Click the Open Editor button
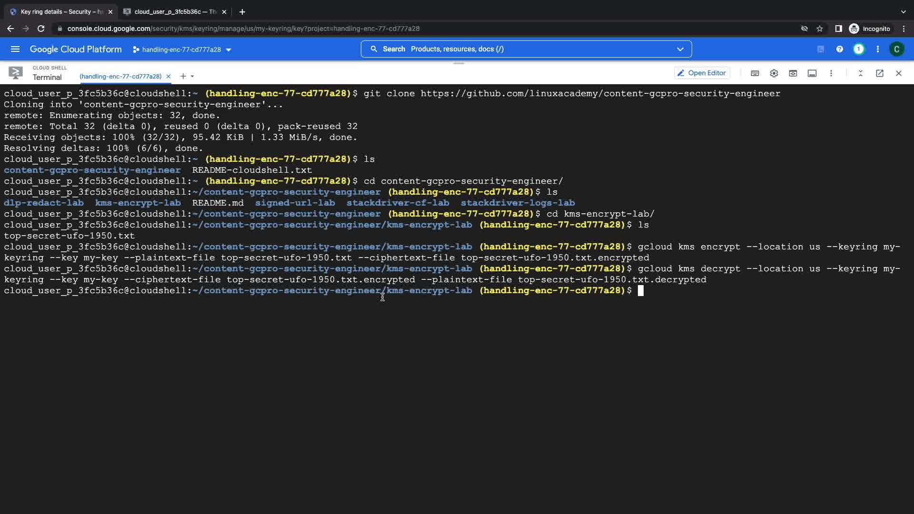The height and width of the screenshot is (514, 914). [x=702, y=73]
